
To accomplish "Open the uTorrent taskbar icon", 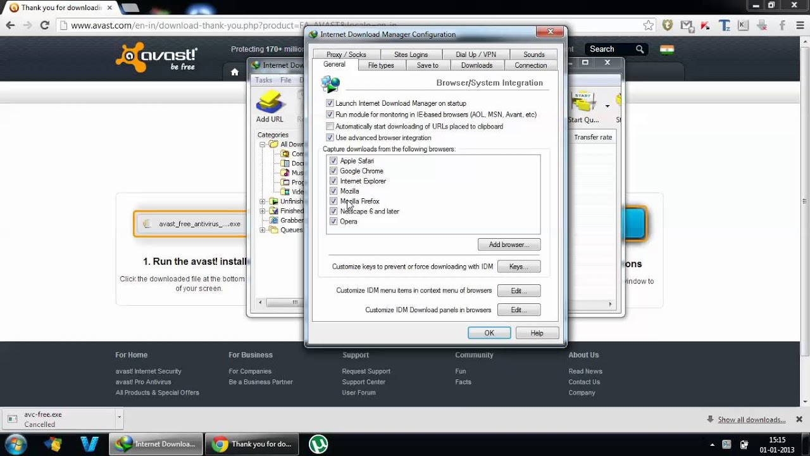I will pos(318,444).
